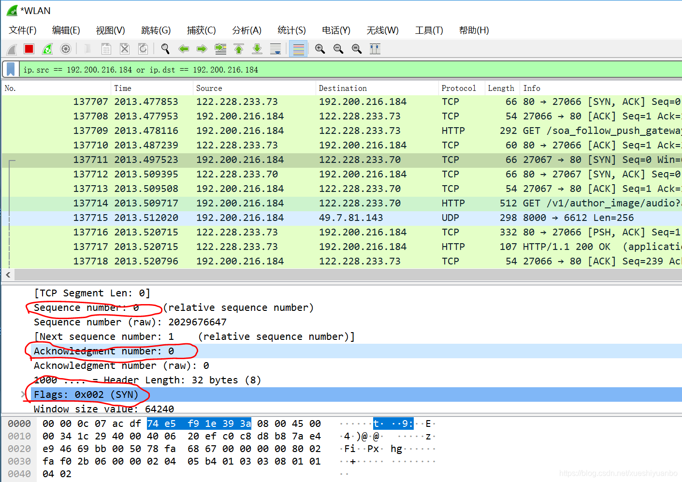
Task: Zoom in on packet text
Action: [320, 49]
